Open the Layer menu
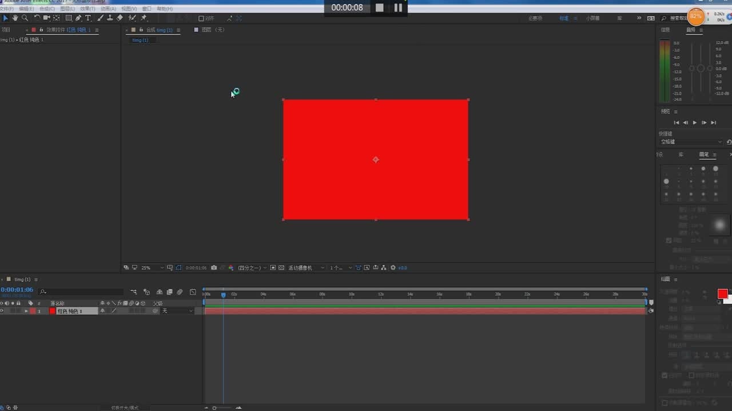The width and height of the screenshot is (732, 411). 67,9
